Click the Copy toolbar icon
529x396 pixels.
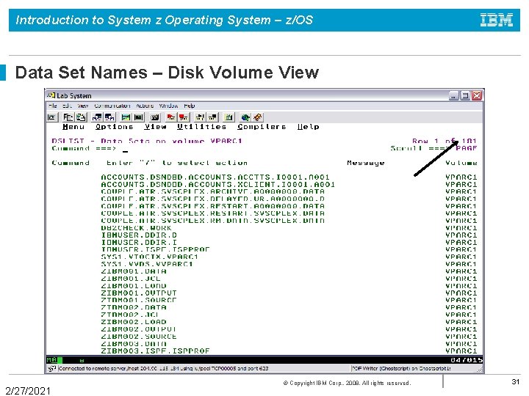pos(68,117)
